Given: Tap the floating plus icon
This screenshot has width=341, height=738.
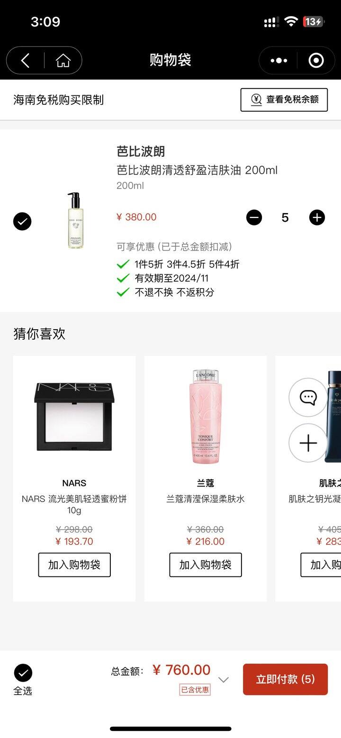Looking at the screenshot, I should pos(308,443).
